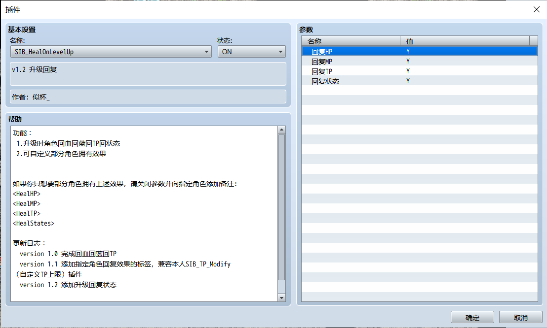The height and width of the screenshot is (328, 547).
Task: Click the 更新日志： line in help
Action: (29, 243)
